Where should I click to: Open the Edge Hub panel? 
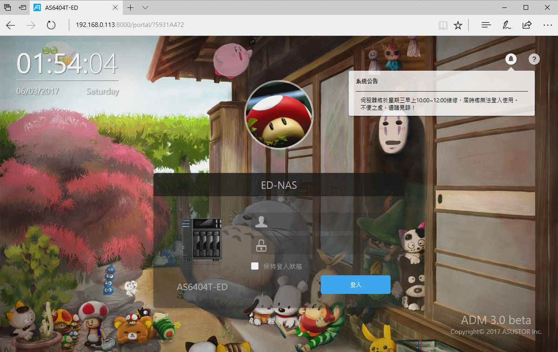point(486,25)
